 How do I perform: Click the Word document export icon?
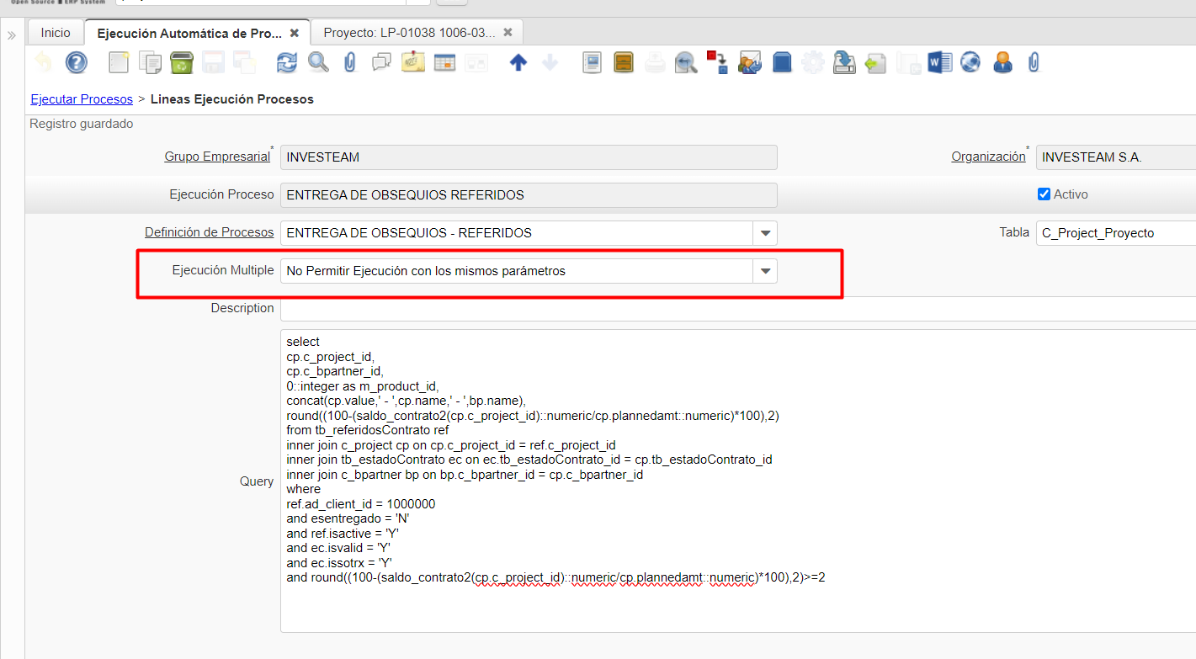tap(939, 62)
